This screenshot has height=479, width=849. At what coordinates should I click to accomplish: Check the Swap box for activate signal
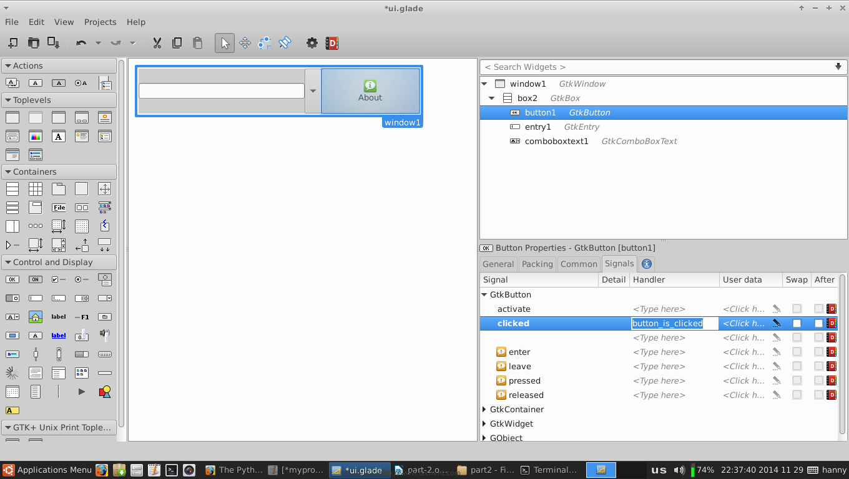point(797,309)
